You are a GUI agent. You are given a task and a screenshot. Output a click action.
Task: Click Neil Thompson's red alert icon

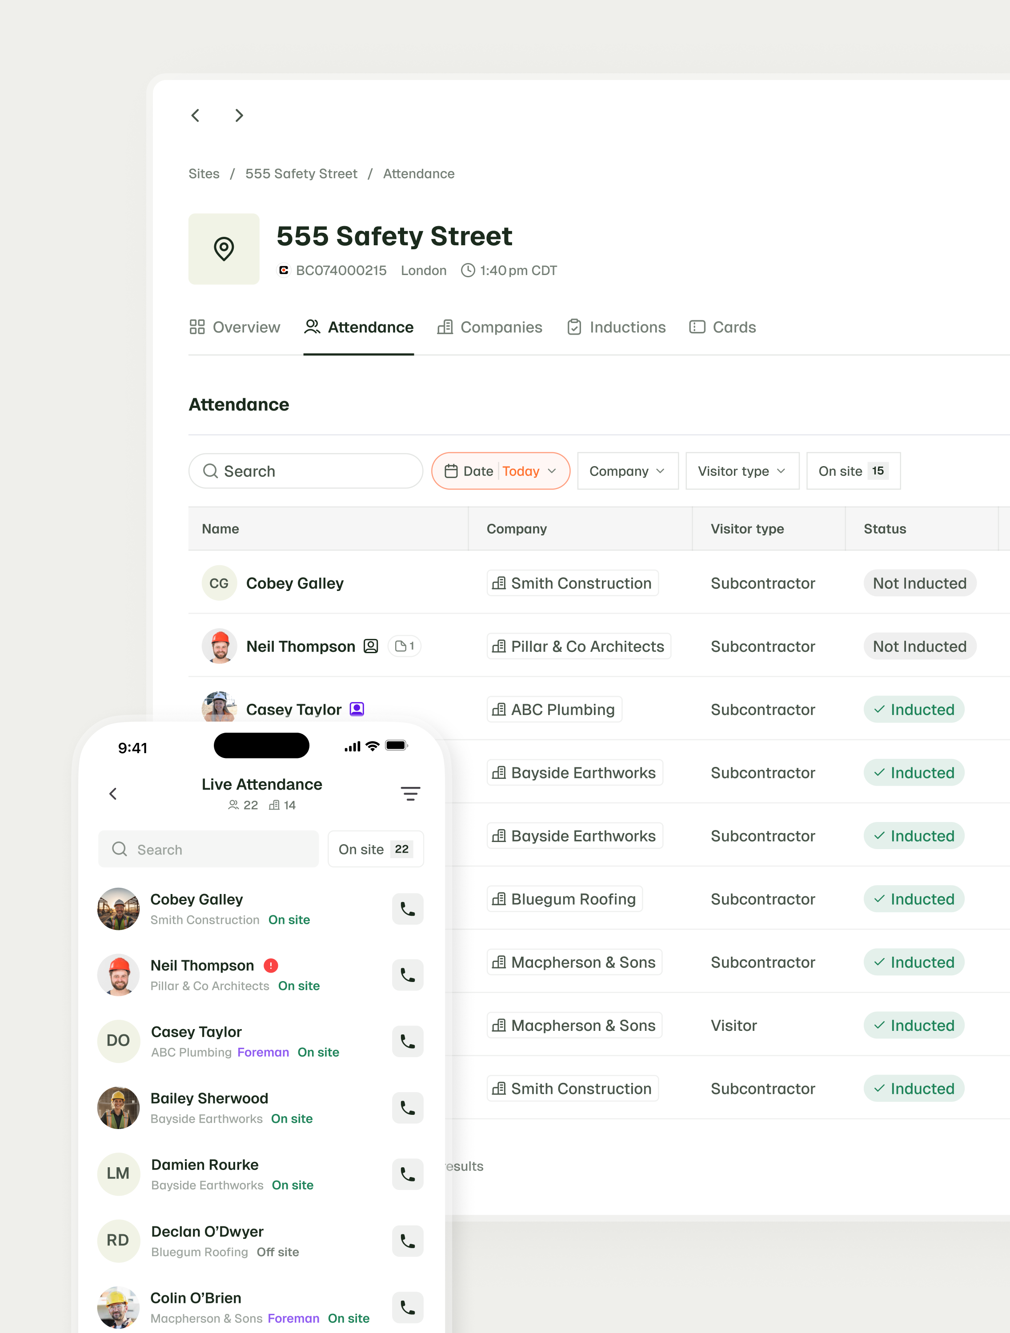pos(271,966)
